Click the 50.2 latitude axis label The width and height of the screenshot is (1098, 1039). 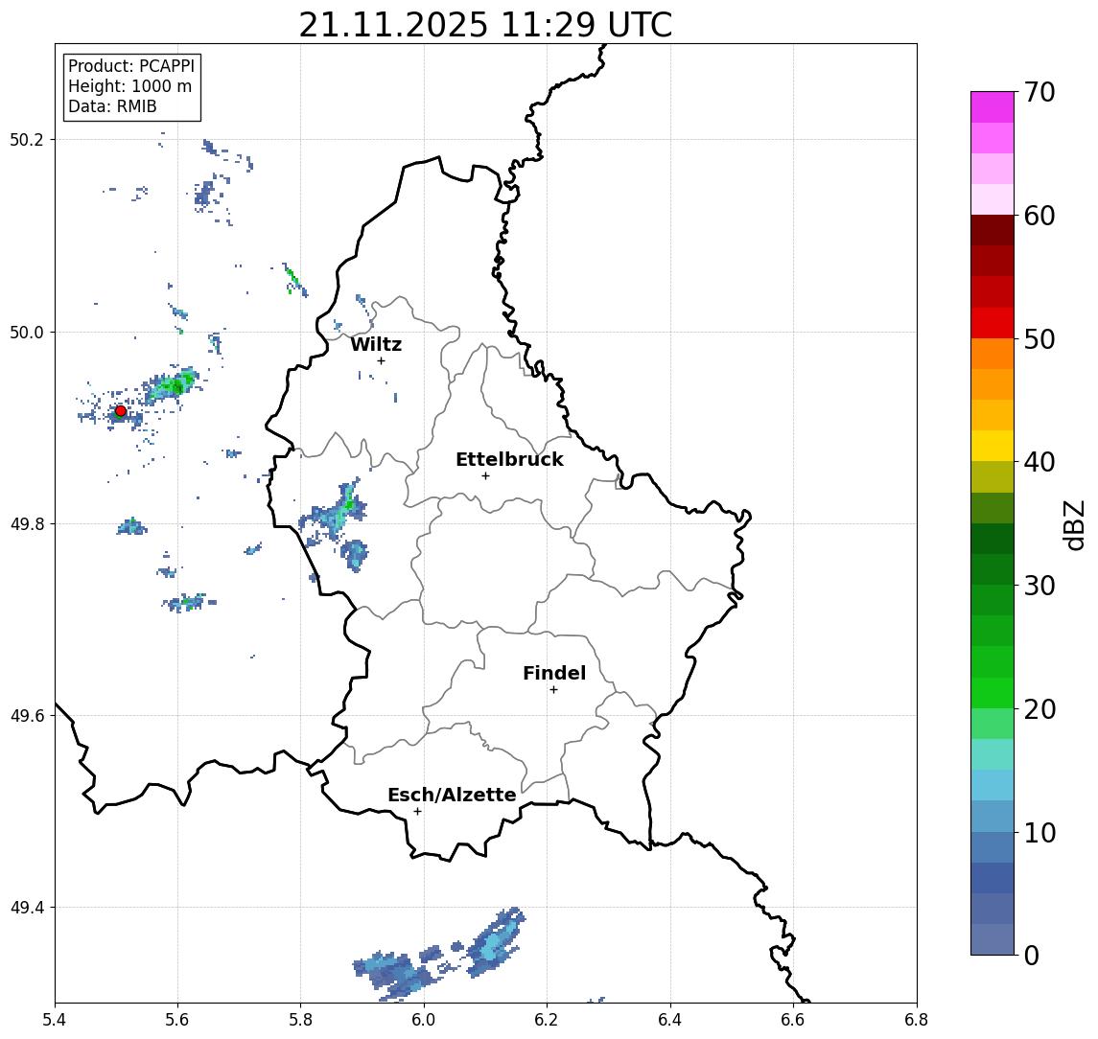point(27,139)
